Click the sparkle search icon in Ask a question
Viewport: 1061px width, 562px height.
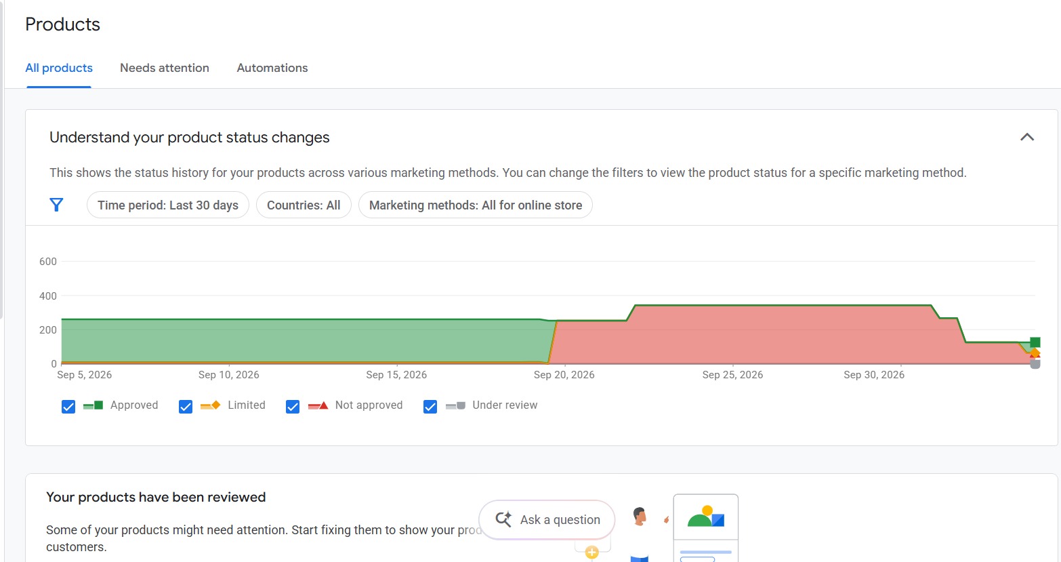[x=503, y=519]
